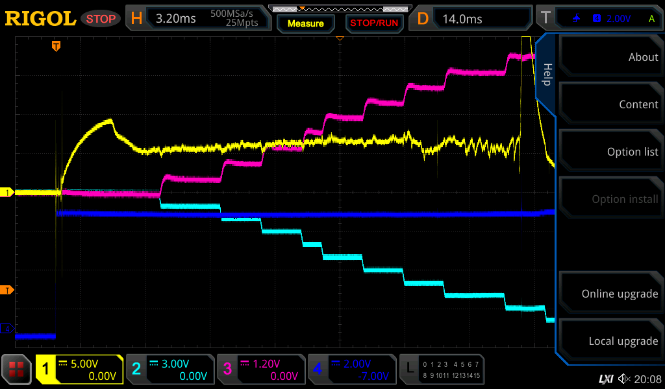Select the orange trigger position marker at top
Viewport: 665px width, 389px height.
pyautogui.click(x=56, y=46)
